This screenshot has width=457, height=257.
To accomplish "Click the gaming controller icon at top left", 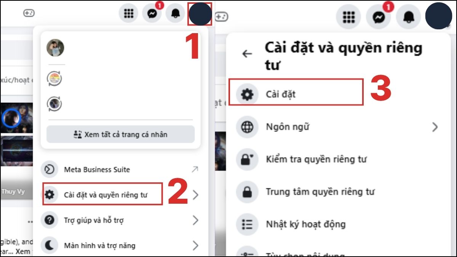I will click(x=29, y=13).
